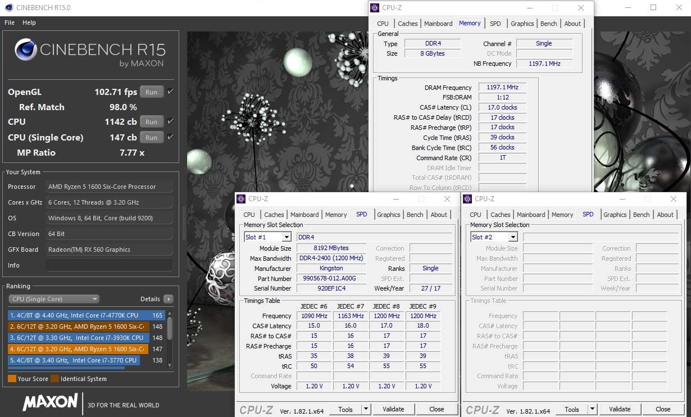The height and width of the screenshot is (417, 691).
Task: Open the ranking CPU (Single Core) dropdown
Action: pyautogui.click(x=54, y=299)
